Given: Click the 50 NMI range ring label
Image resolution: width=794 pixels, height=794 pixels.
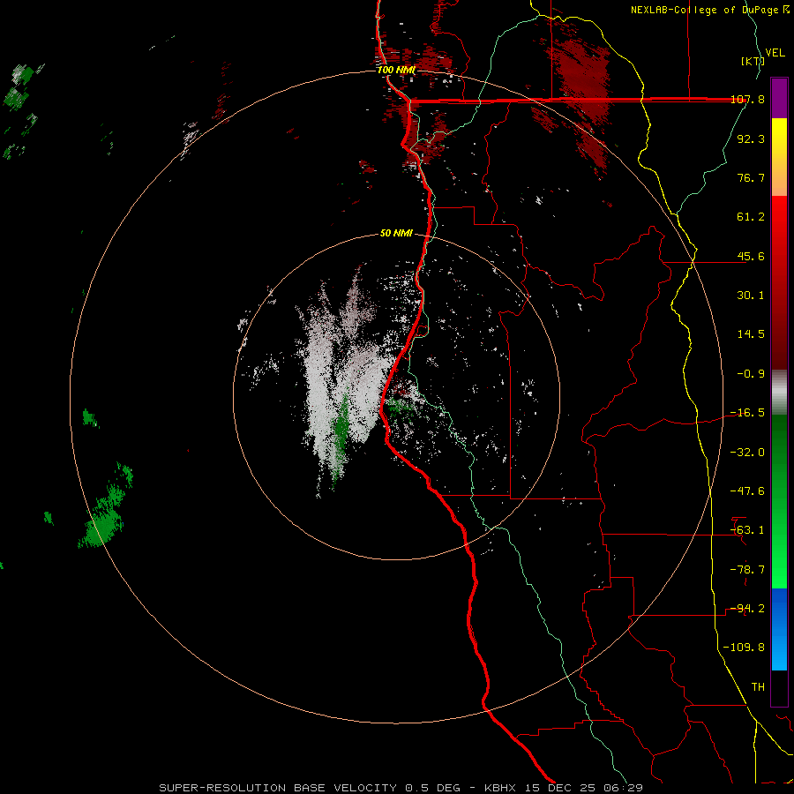Looking at the screenshot, I should 396,234.
